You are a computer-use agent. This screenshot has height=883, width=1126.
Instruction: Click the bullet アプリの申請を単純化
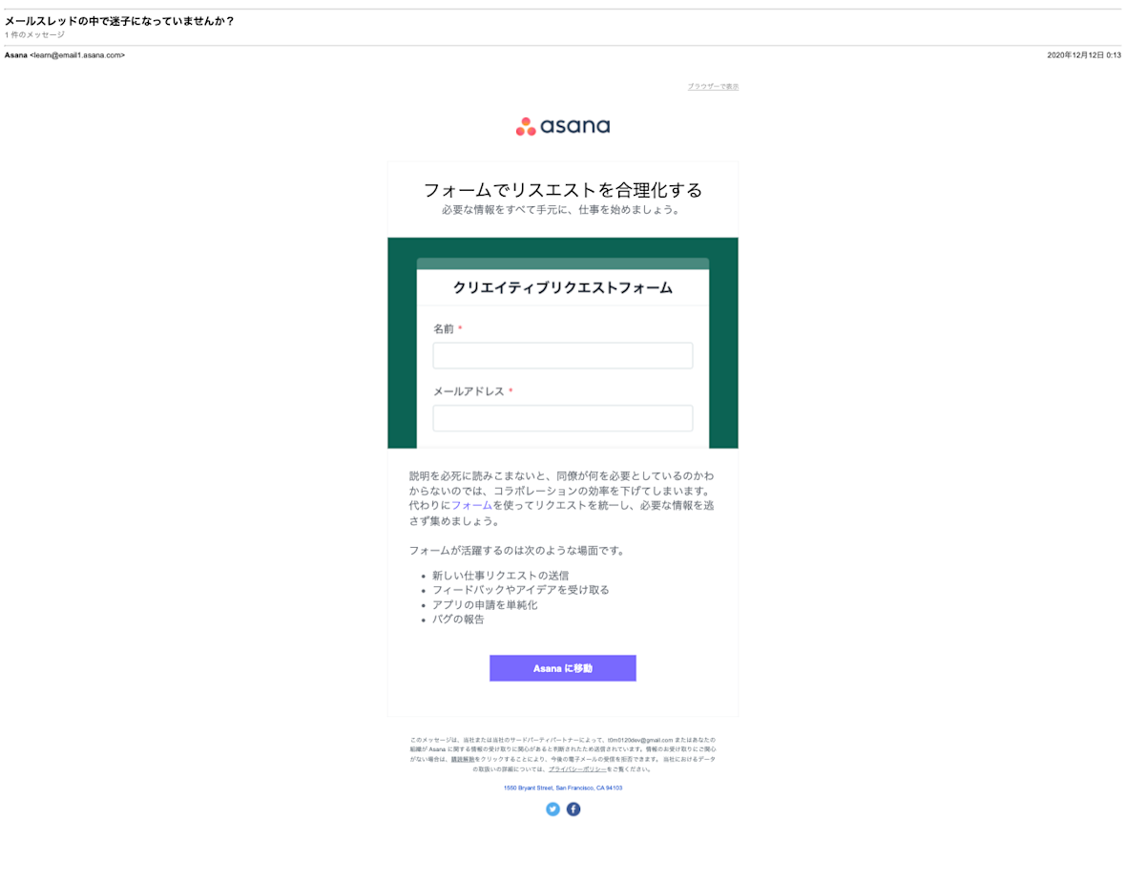click(485, 605)
